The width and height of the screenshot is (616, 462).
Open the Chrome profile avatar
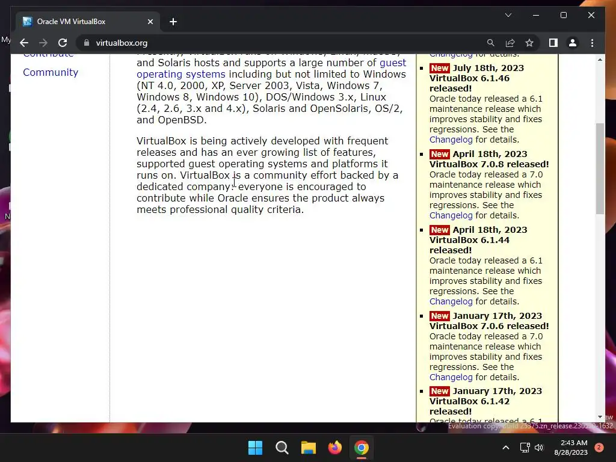(x=573, y=43)
